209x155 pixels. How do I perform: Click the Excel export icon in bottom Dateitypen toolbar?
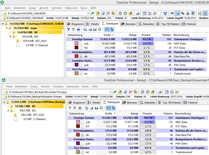[101, 108]
